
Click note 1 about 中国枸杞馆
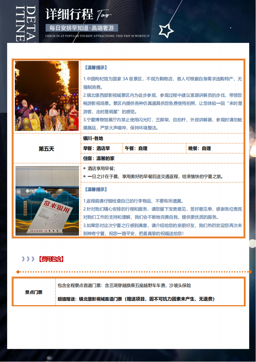tap(162, 83)
